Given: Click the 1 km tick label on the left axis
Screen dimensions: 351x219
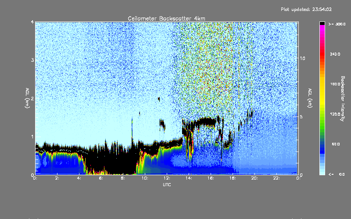Looking at the screenshot, I should tap(32, 137).
